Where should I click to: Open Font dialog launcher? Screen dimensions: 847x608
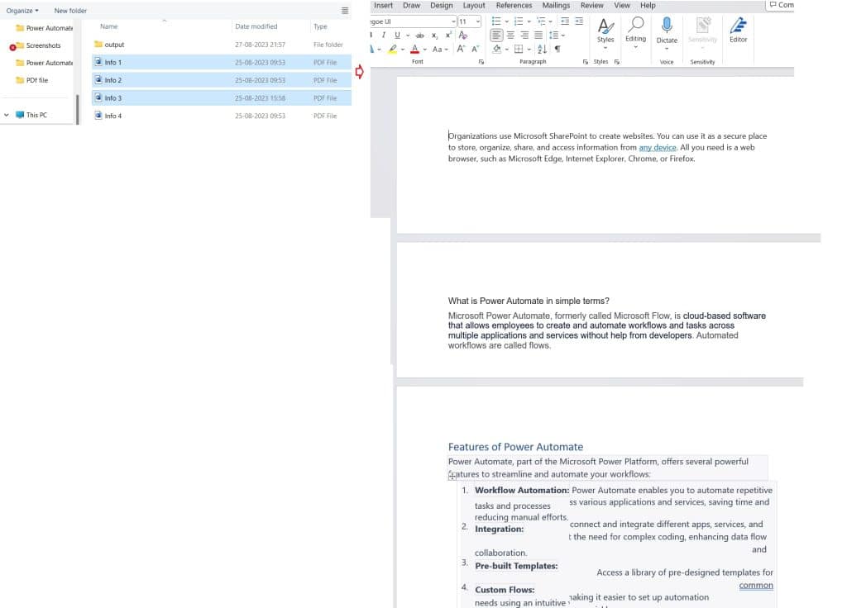coord(481,62)
